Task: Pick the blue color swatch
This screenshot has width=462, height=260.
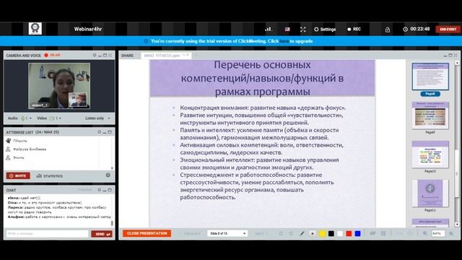Action: [358, 233]
